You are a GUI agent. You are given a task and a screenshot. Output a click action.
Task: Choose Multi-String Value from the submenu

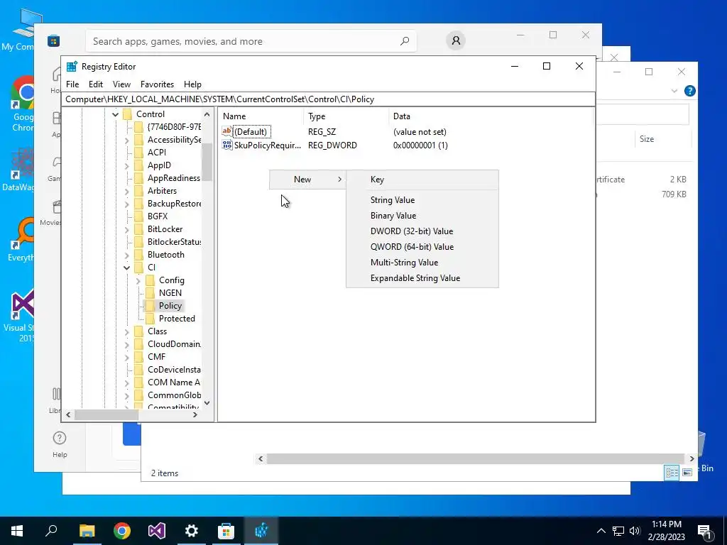422,263
